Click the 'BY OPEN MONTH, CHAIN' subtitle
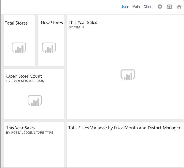Screen dimensions: 184x168 pos(25,81)
